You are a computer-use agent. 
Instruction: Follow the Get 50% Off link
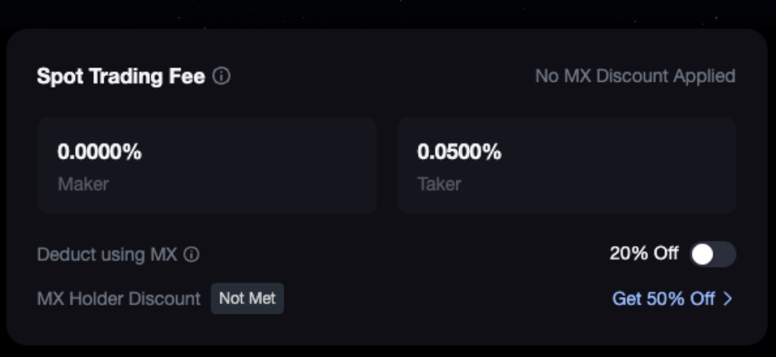pos(663,299)
